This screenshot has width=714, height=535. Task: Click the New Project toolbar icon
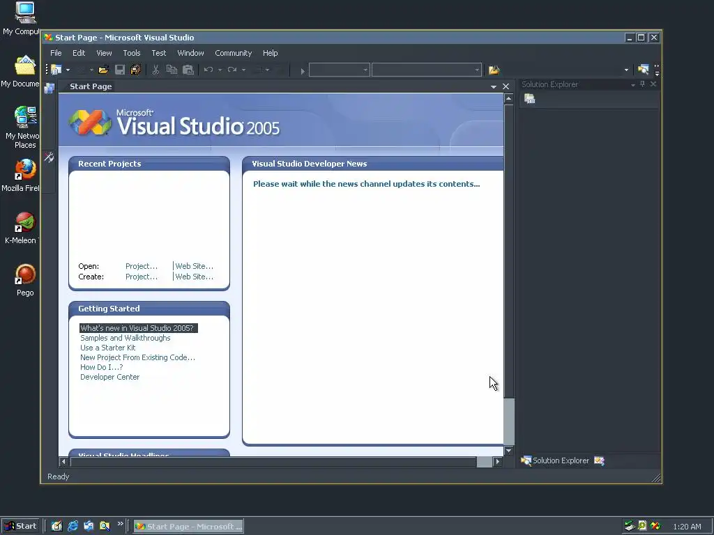click(56, 70)
